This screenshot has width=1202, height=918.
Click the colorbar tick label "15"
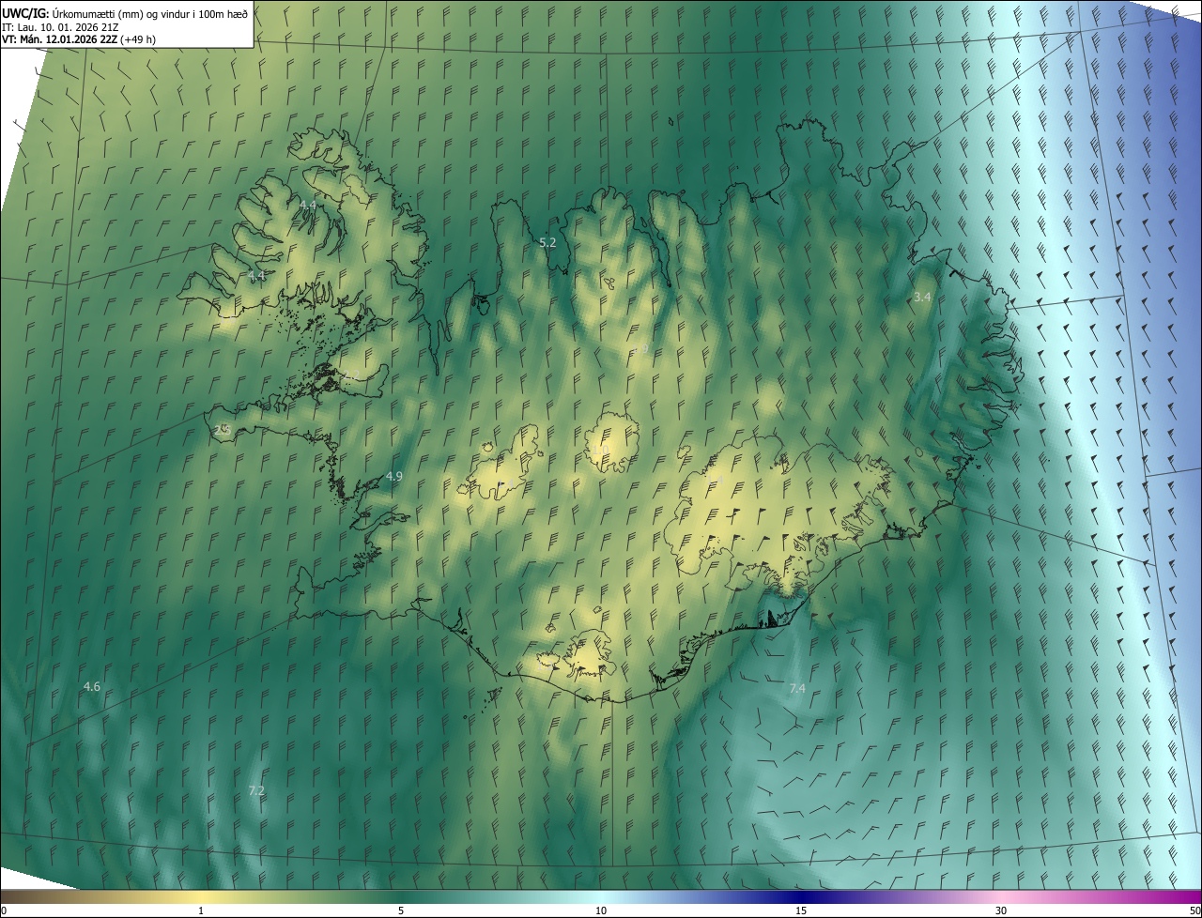[801, 911]
